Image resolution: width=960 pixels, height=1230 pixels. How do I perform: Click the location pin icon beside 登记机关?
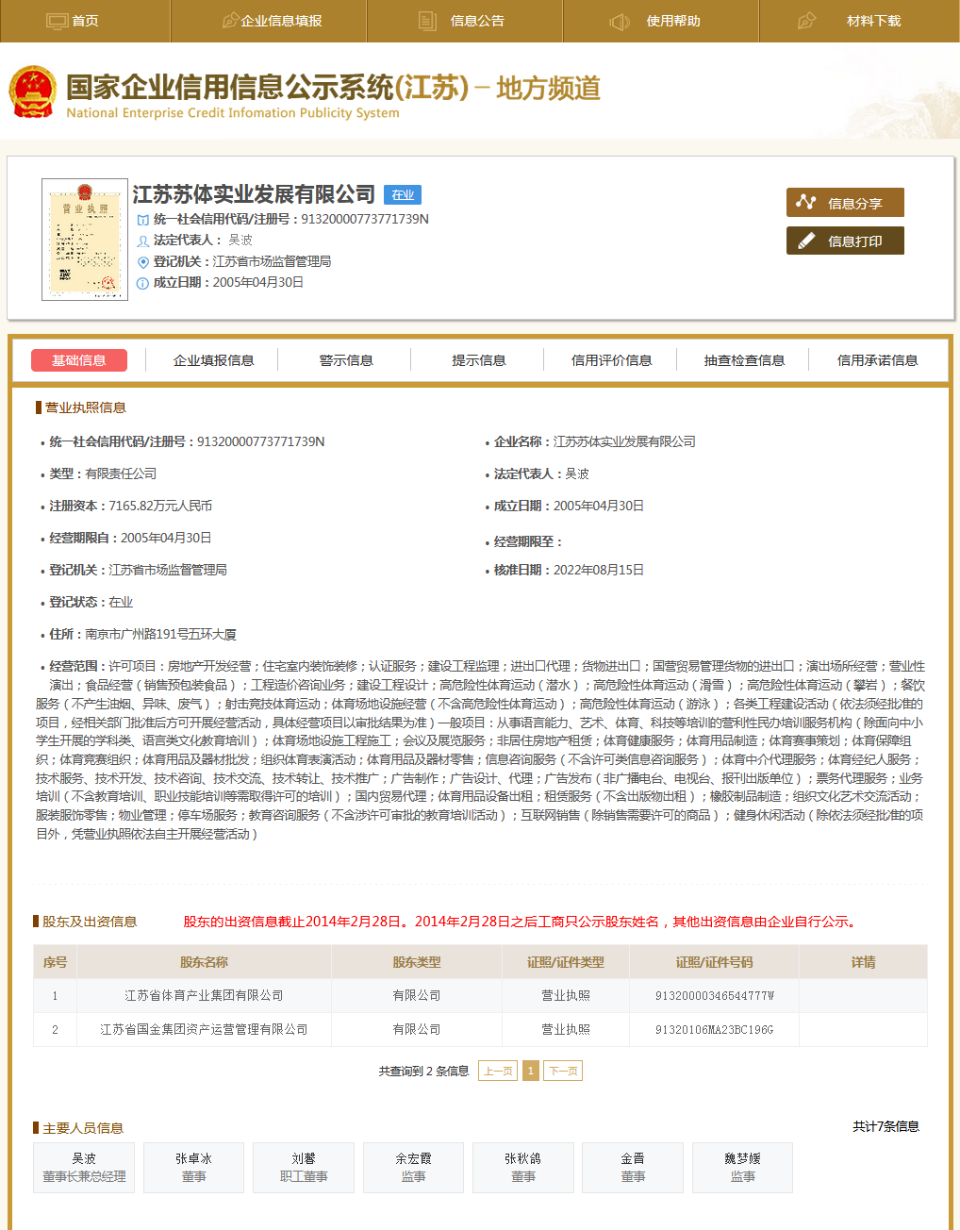click(143, 262)
